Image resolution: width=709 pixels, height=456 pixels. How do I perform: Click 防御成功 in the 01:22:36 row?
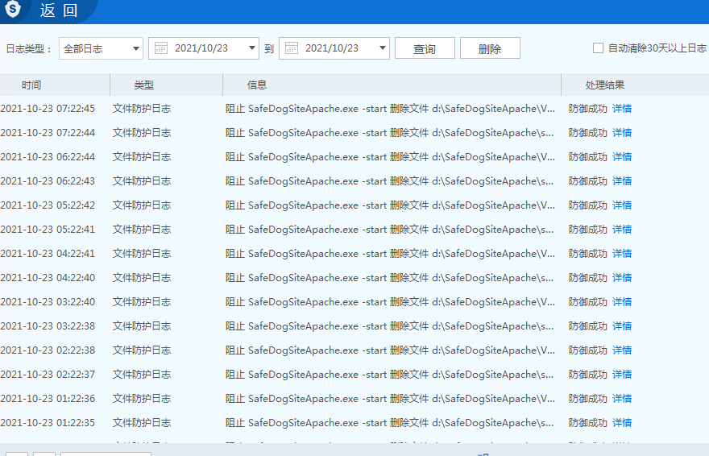click(x=588, y=399)
